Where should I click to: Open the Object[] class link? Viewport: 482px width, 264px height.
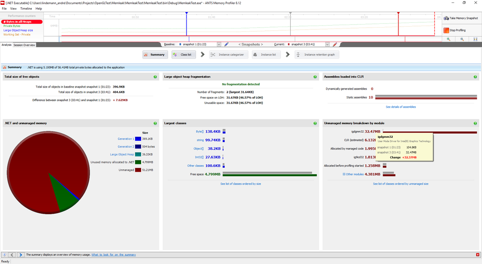point(198,148)
